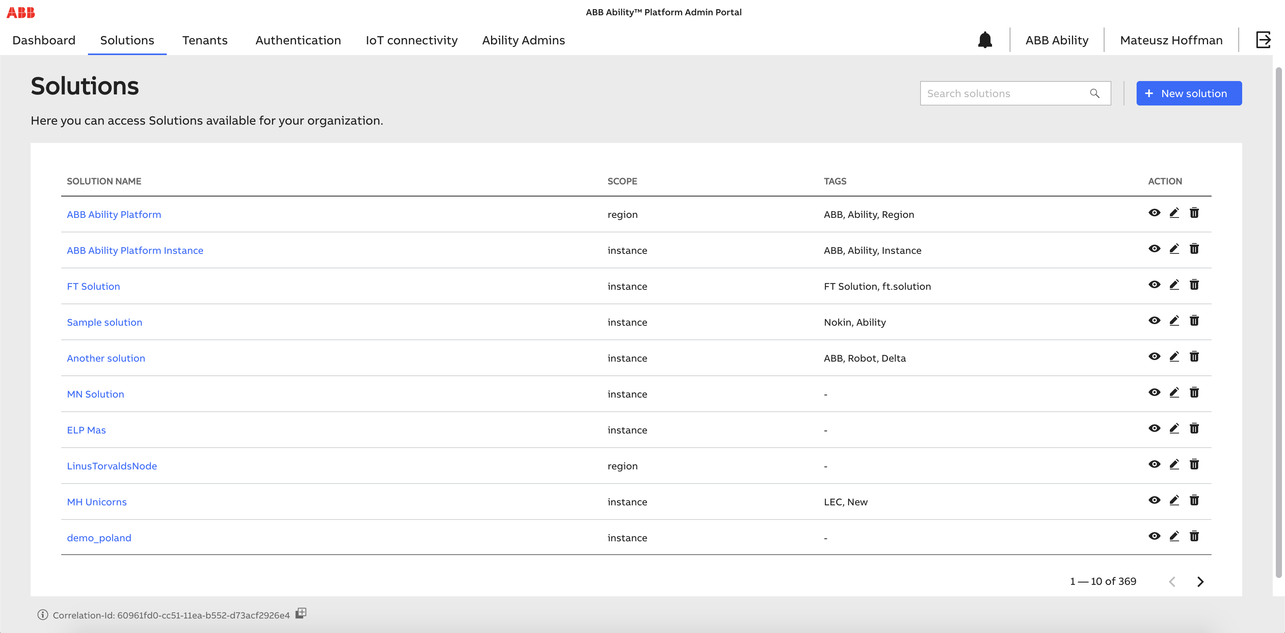Click the ABB logo
Viewport: 1285px width, 633px height.
pos(20,13)
